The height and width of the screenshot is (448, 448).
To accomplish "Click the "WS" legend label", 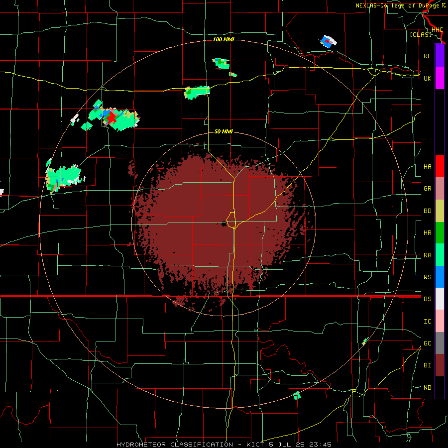I will click(x=427, y=277).
